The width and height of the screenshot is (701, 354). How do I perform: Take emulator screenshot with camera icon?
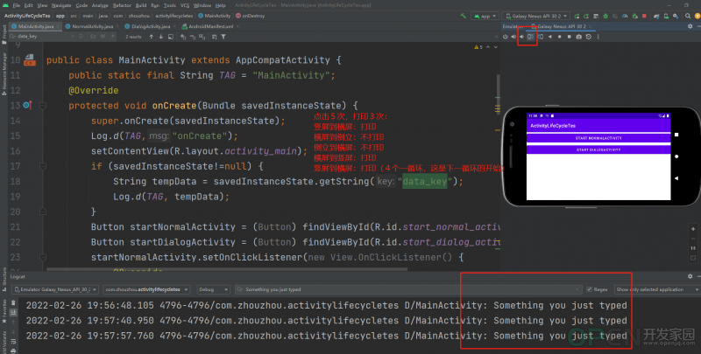579,37
